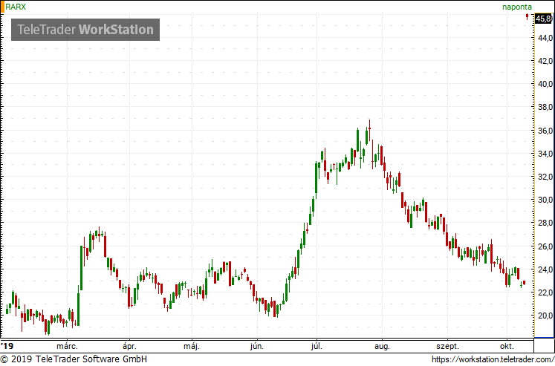Screen dimensions: 555x366
Task: Click the 20,0 price axis label
Action: [x=545, y=316]
